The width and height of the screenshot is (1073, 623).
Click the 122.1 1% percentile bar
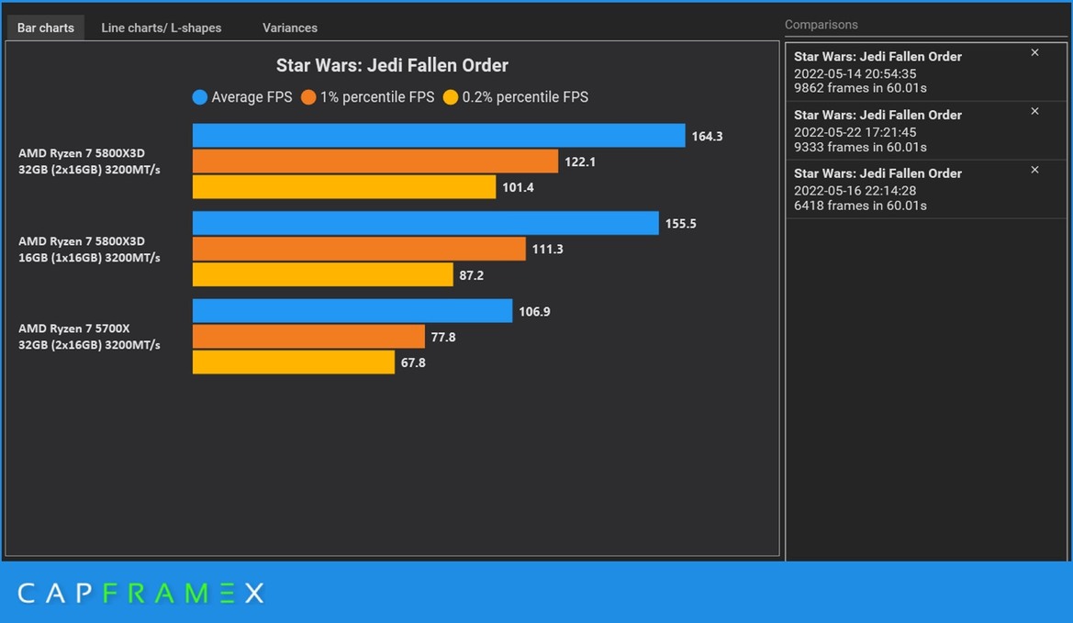tap(375, 161)
